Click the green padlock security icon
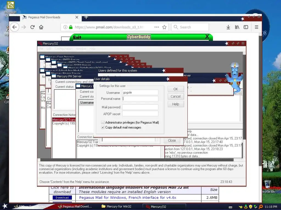 (x=71, y=27)
